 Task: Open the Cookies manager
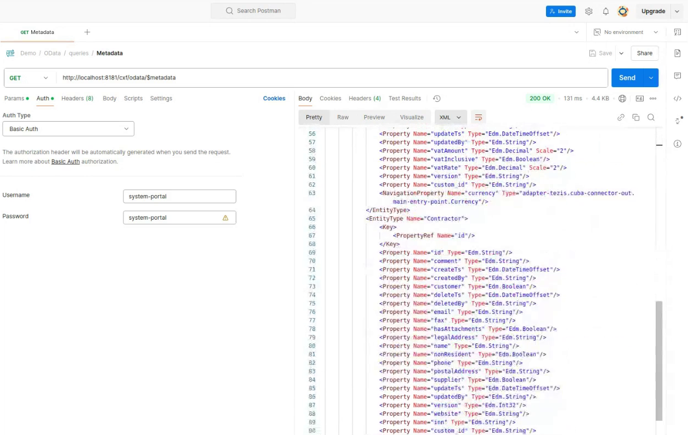point(274,98)
